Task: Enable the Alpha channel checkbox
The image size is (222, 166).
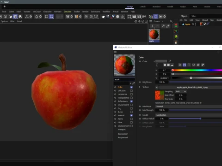Action: pyautogui.click(x=131, y=119)
